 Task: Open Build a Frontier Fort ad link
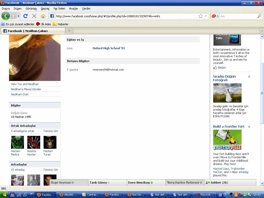tap(229, 126)
